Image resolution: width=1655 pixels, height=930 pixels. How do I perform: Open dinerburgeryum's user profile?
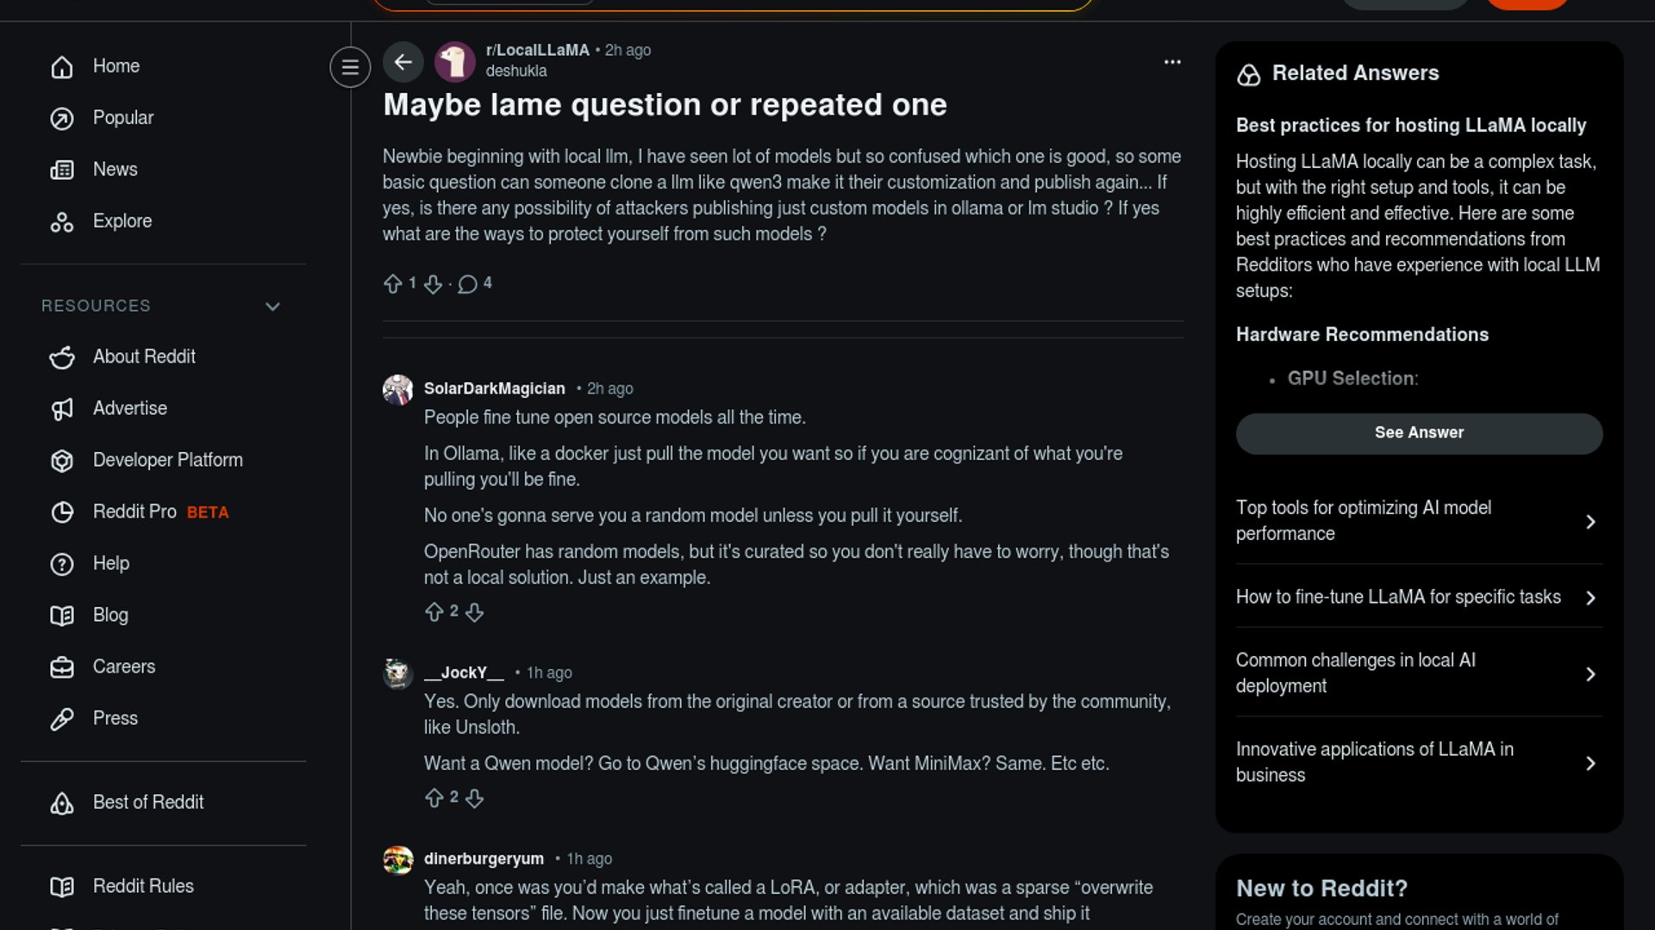[484, 859]
